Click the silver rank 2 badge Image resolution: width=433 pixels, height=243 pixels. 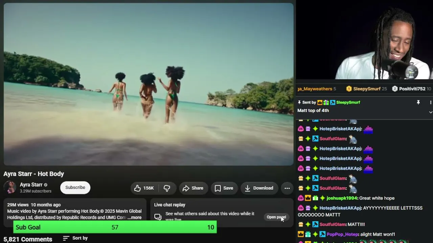point(395,89)
